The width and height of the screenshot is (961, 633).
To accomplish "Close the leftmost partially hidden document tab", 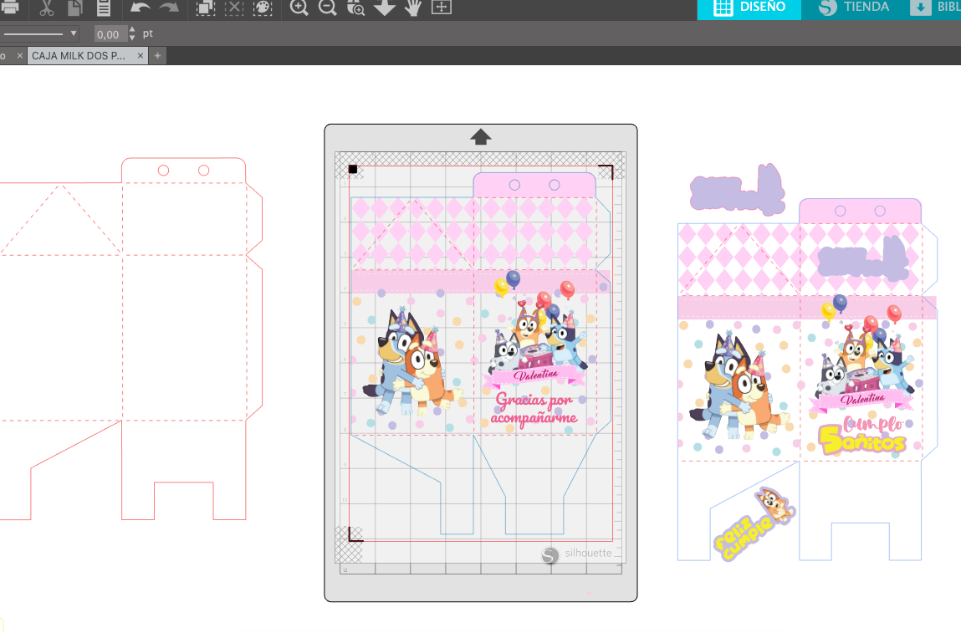I will point(19,56).
